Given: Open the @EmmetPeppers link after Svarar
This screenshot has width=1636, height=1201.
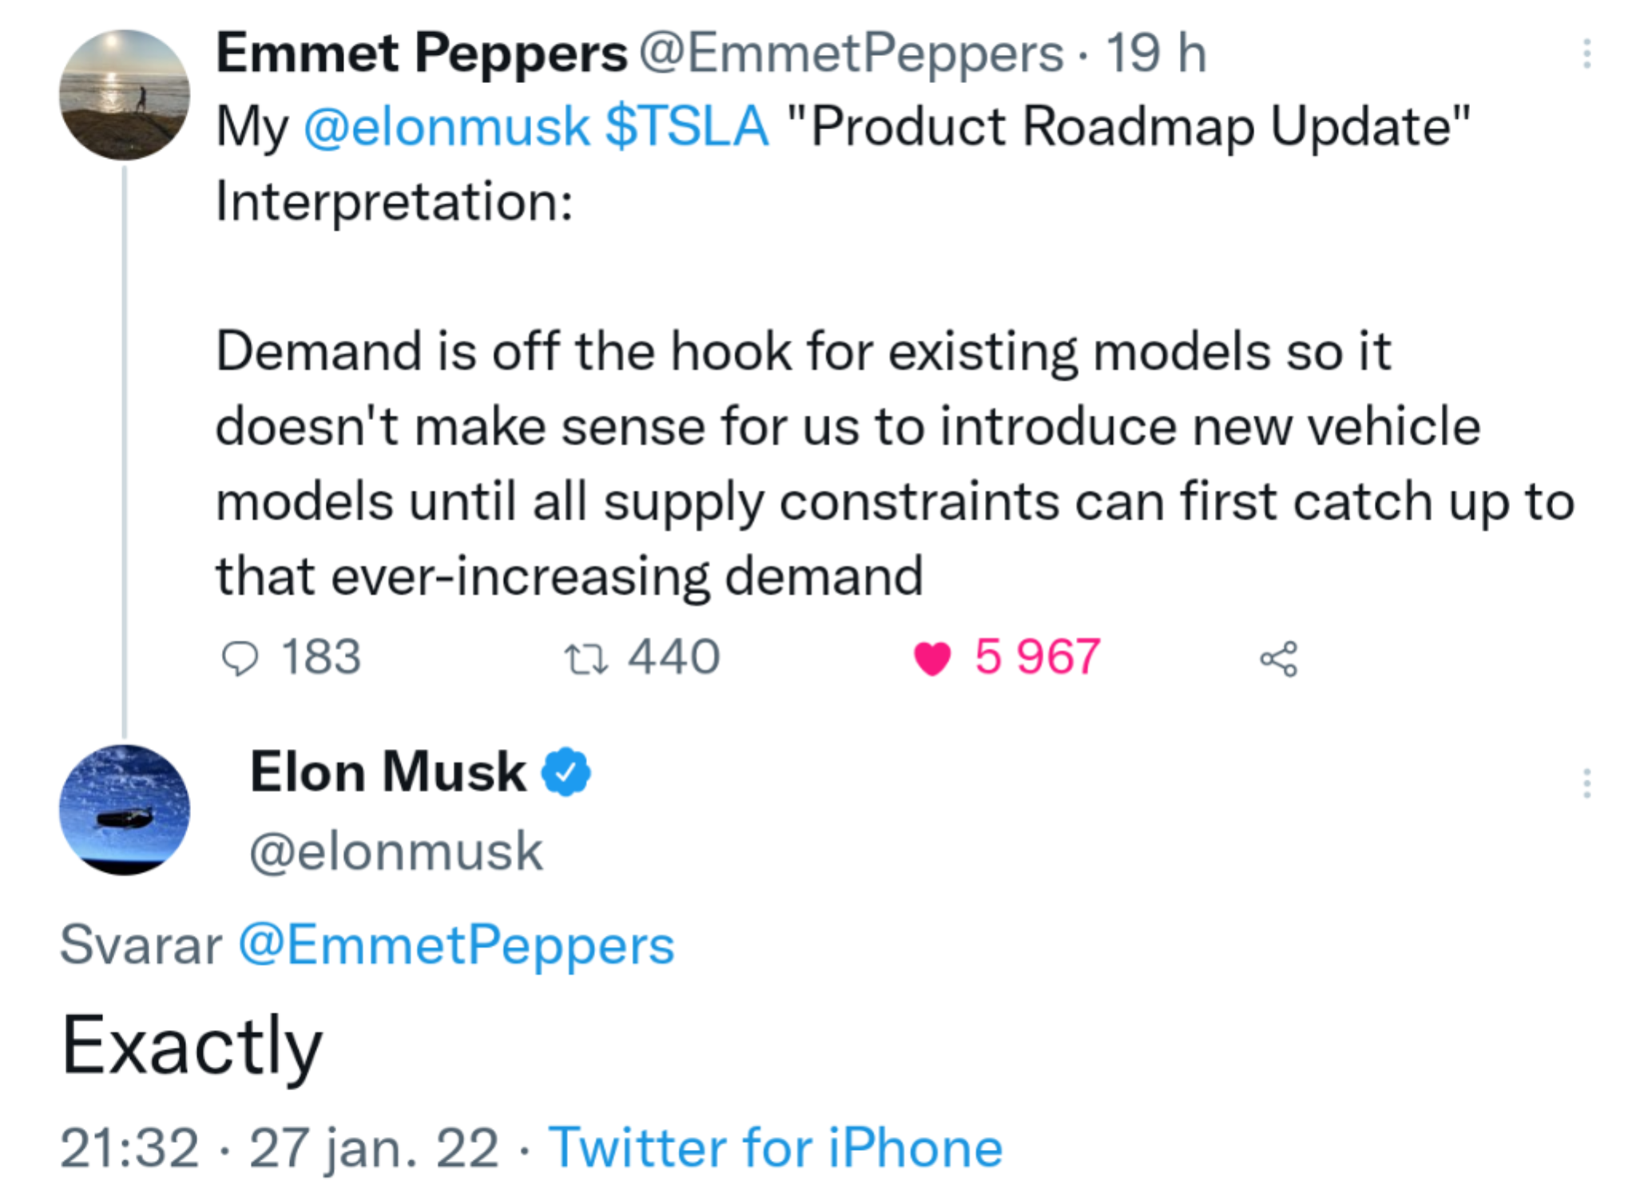Looking at the screenshot, I should click(x=457, y=945).
